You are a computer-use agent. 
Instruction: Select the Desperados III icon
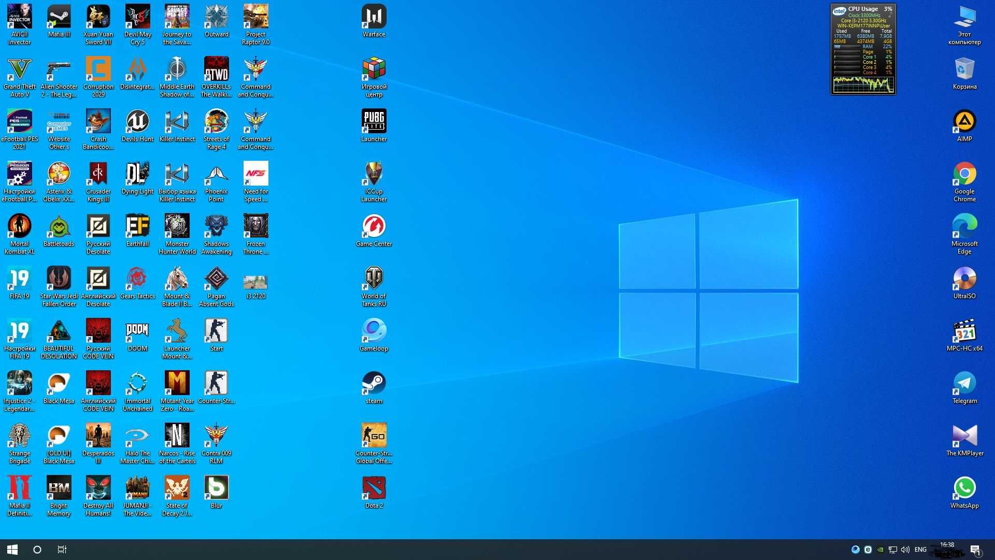(x=98, y=443)
